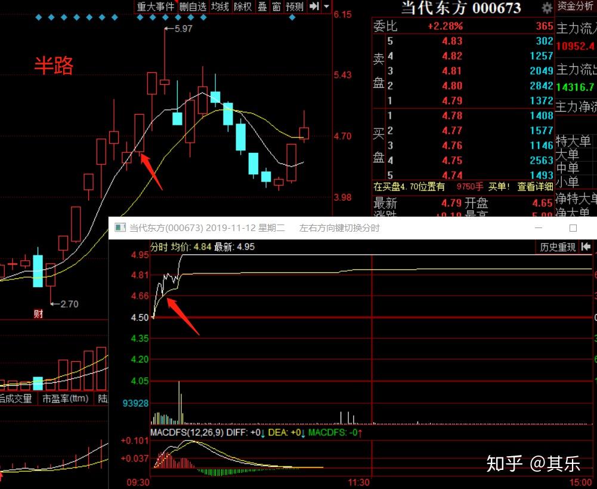This screenshot has height=489, width=597.
Task: Click the first blue diamond event marker at far left
Action: (38, 17)
